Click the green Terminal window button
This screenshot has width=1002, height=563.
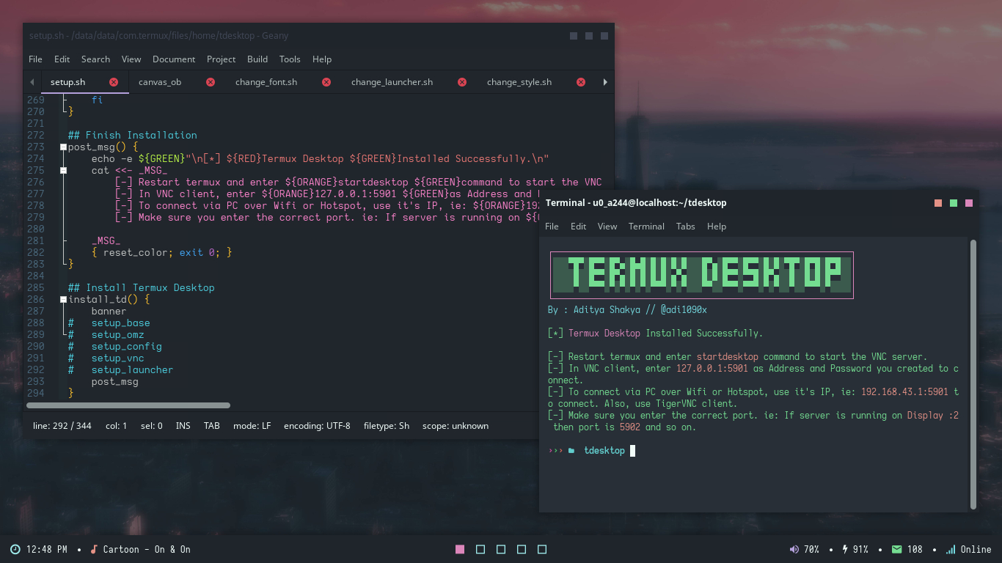tap(954, 203)
